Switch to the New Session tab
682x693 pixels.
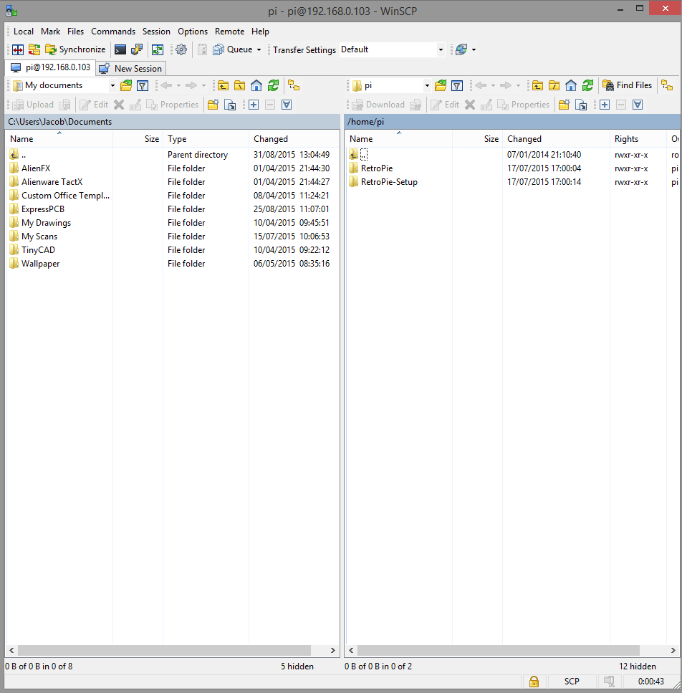pyautogui.click(x=131, y=69)
